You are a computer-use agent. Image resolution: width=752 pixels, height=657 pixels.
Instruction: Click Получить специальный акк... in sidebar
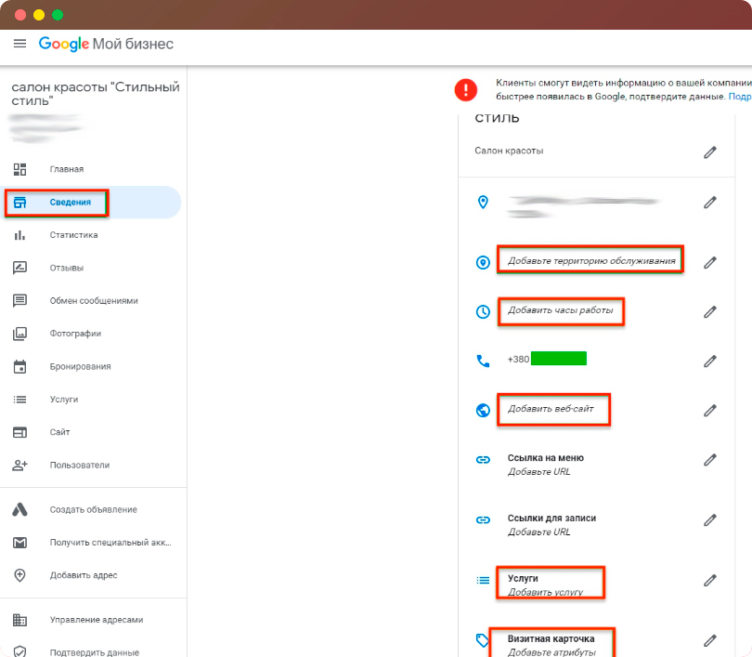click(110, 543)
